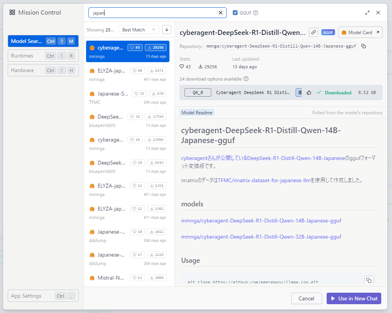
Task: Select ELYZA-jap model with 1302 downloads
Action: click(x=128, y=213)
